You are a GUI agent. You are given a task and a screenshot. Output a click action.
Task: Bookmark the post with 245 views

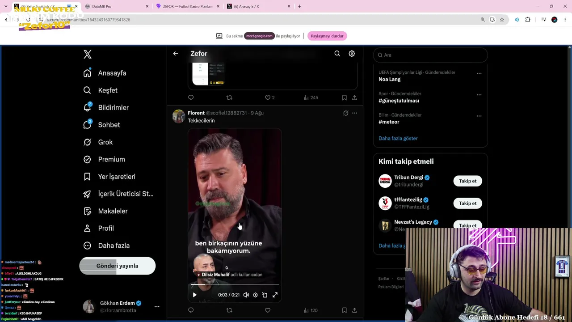pyautogui.click(x=344, y=97)
